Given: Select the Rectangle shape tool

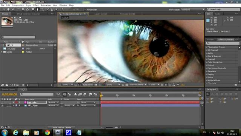Looking at the screenshot, I should (33, 9).
